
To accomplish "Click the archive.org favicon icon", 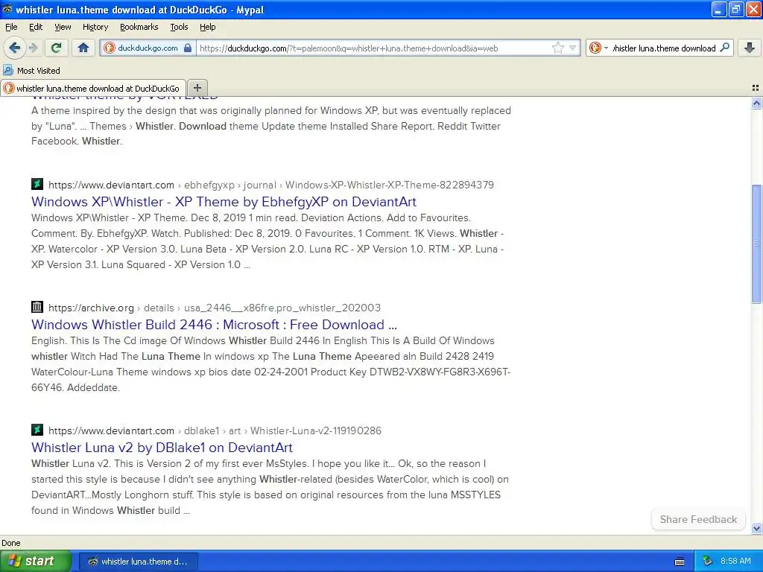I will click(x=37, y=307).
